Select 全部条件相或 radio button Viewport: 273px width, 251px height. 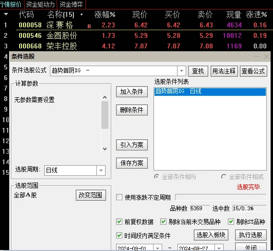[x=224, y=177]
